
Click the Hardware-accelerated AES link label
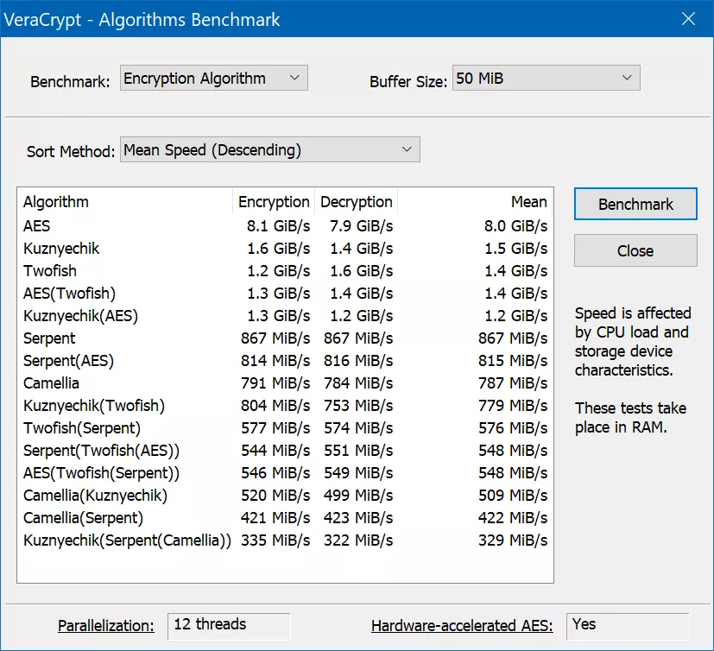pyautogui.click(x=462, y=625)
